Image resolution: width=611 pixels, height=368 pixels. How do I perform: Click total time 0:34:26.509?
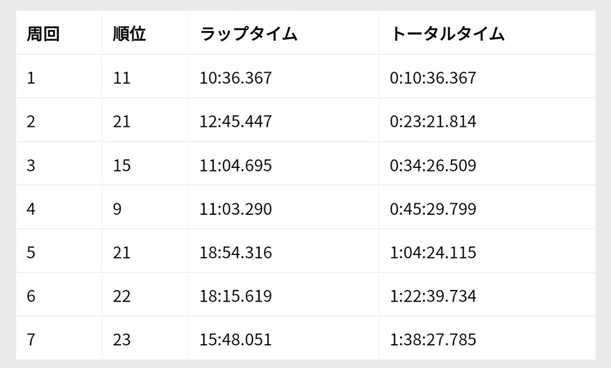(x=433, y=165)
